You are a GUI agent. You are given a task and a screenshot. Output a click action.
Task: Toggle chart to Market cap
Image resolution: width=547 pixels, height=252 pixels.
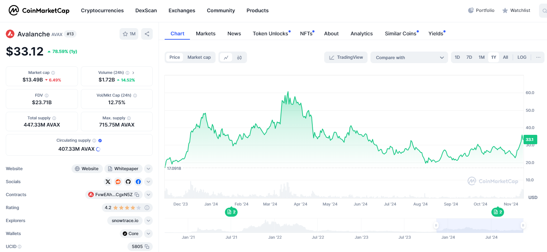199,57
